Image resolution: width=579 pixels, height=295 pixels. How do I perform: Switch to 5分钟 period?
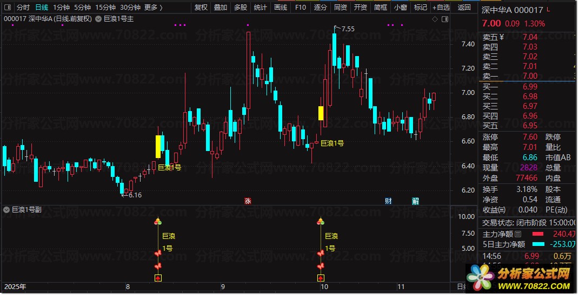point(82,8)
